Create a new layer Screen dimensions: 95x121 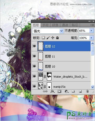(x=80, y=91)
